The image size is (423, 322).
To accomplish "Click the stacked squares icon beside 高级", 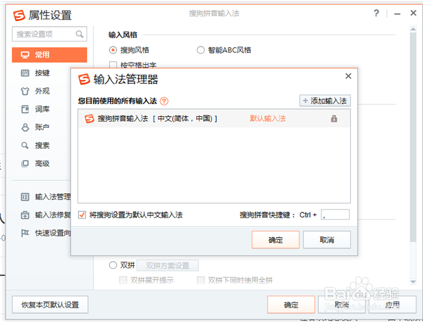I will pyautogui.click(x=25, y=164).
